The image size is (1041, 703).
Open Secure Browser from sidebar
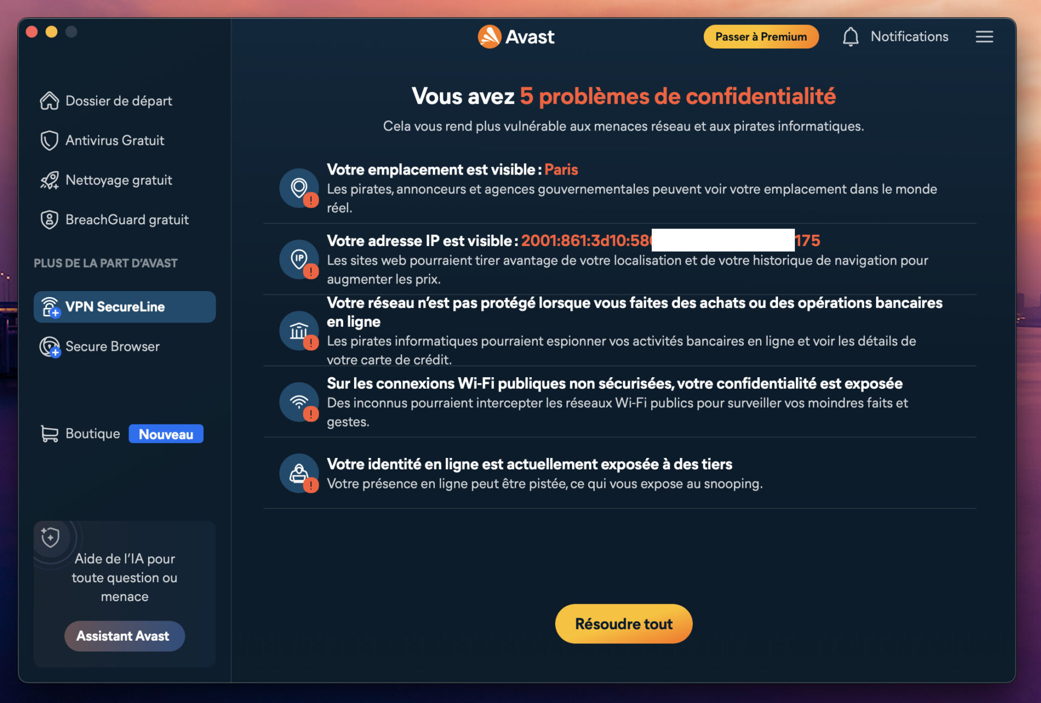click(x=112, y=346)
